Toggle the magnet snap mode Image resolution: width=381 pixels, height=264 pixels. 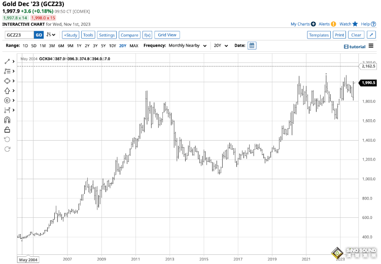(7, 120)
